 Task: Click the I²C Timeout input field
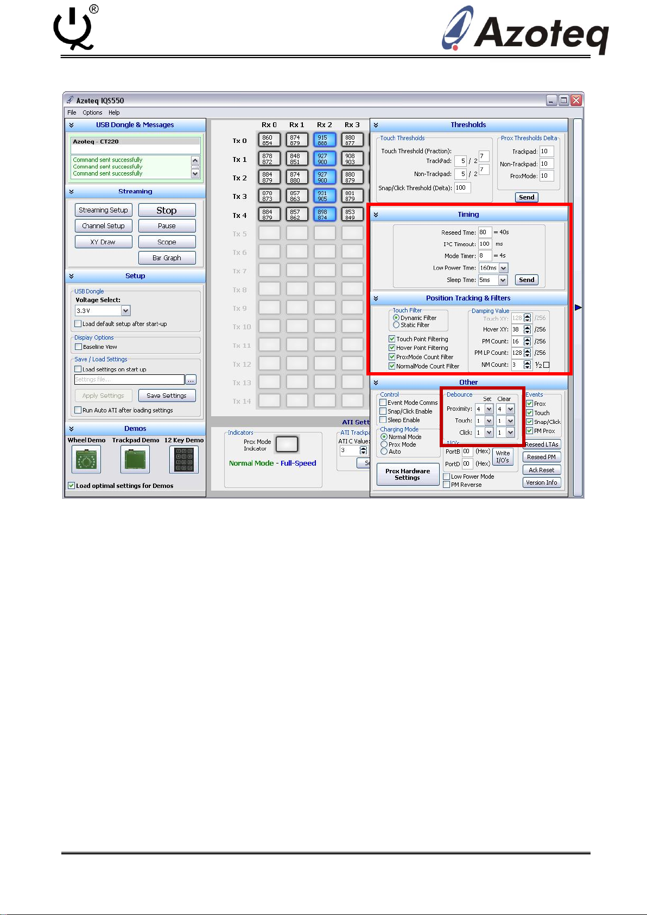[x=485, y=244]
